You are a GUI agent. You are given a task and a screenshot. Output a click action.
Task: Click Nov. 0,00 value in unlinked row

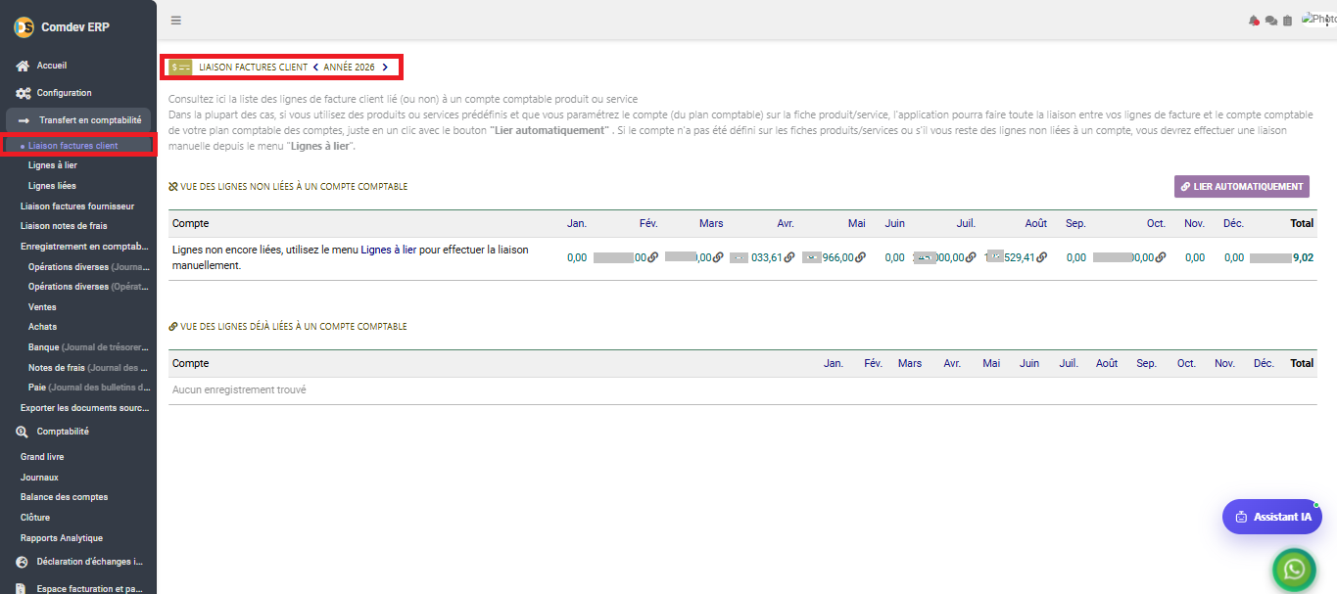click(1195, 257)
